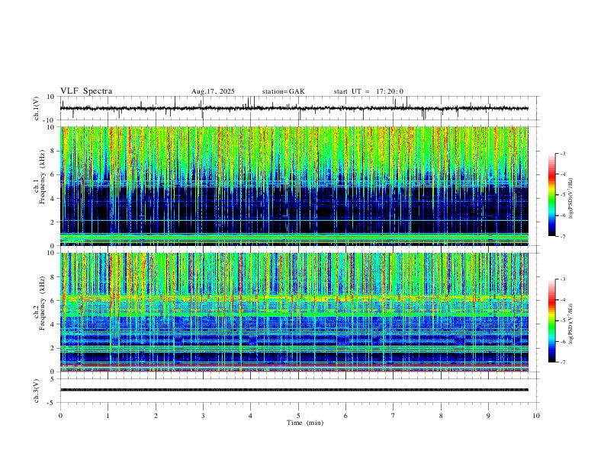The height and width of the screenshot is (466, 604).
Task: Click the time axis tick label '3'
Action: [x=203, y=416]
